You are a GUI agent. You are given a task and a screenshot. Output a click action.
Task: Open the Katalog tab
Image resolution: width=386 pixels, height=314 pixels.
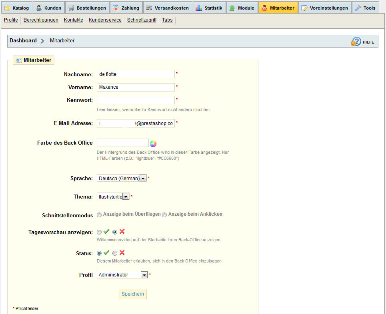(17, 8)
